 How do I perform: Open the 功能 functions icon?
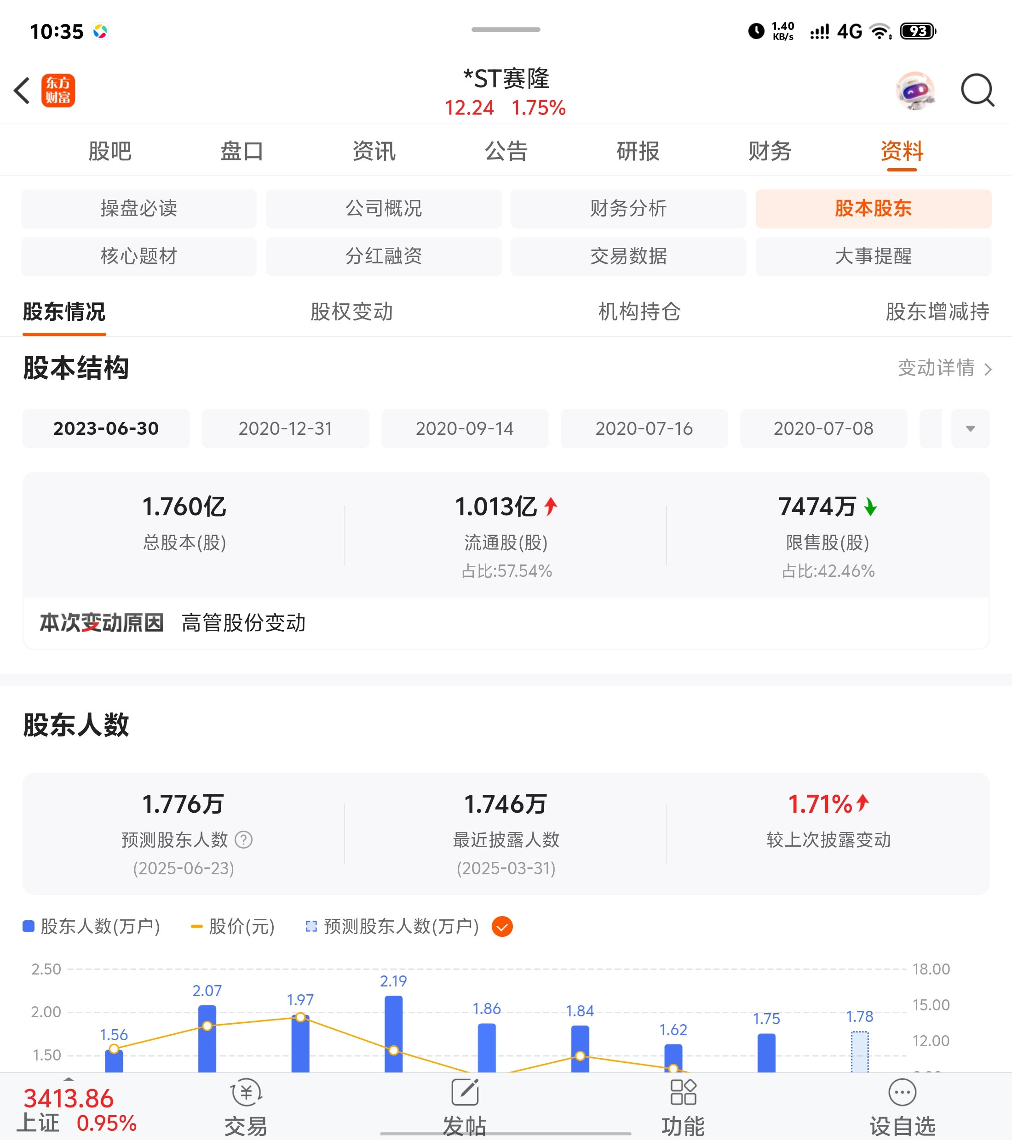point(683,1093)
